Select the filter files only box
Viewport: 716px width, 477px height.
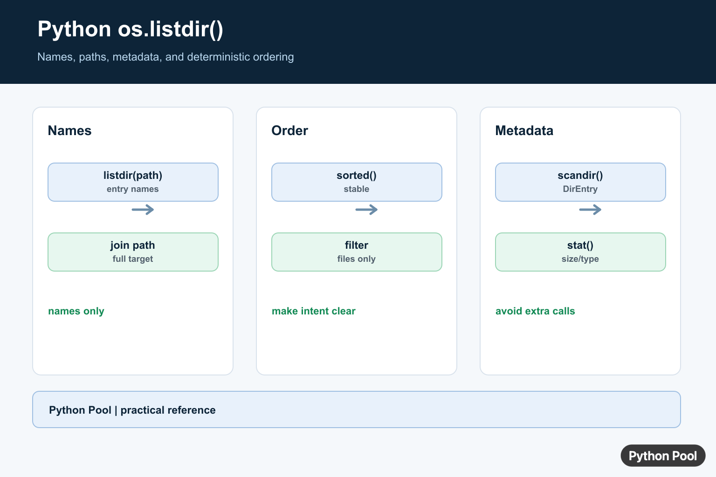(357, 252)
